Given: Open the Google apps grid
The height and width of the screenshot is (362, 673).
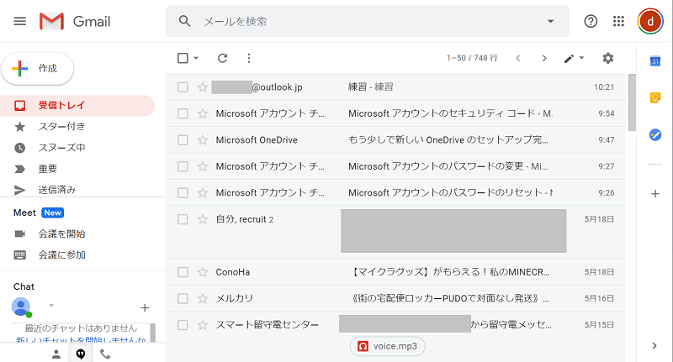Looking at the screenshot, I should click(618, 21).
